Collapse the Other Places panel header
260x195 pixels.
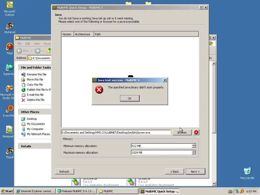point(35,112)
